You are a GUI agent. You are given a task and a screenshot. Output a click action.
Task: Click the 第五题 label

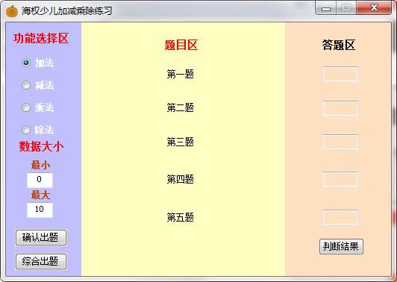[181, 217]
